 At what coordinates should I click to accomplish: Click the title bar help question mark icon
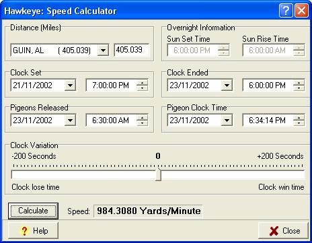click(286, 10)
